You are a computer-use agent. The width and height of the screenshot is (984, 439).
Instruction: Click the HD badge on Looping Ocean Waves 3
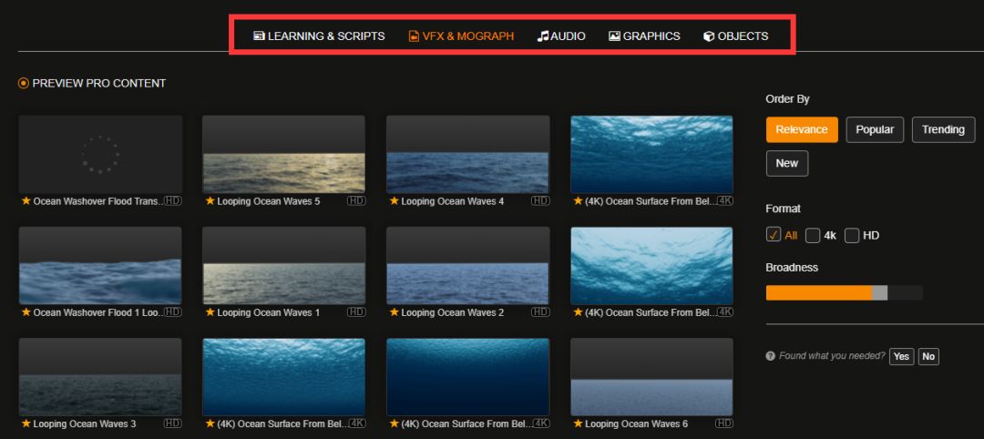[x=172, y=424]
